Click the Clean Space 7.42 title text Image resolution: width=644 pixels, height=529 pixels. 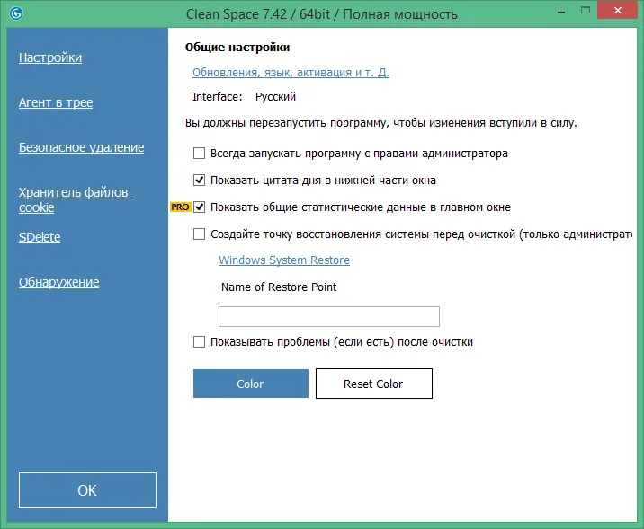point(322,14)
